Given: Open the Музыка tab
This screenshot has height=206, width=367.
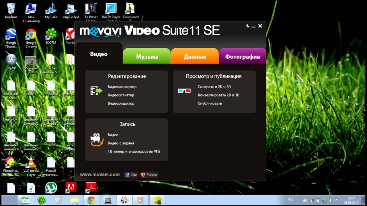Looking at the screenshot, I should coord(147,57).
